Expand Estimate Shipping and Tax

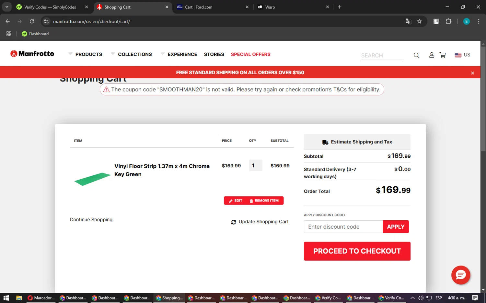[x=357, y=142]
